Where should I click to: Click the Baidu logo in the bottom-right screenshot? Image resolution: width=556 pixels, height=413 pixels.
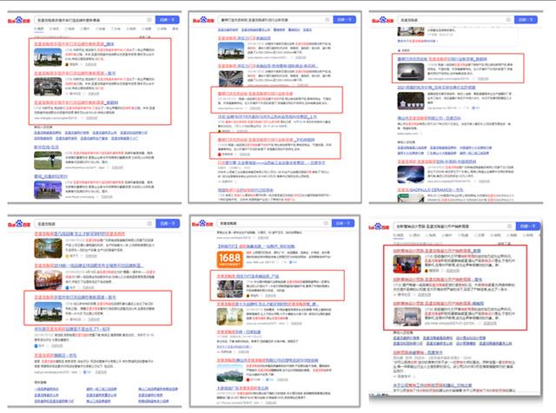pos(379,226)
